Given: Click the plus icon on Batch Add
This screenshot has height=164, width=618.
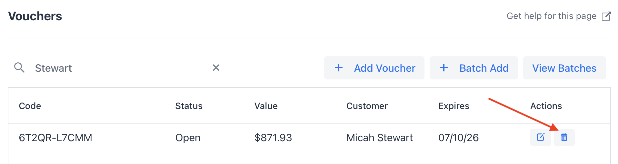Looking at the screenshot, I should 444,68.
